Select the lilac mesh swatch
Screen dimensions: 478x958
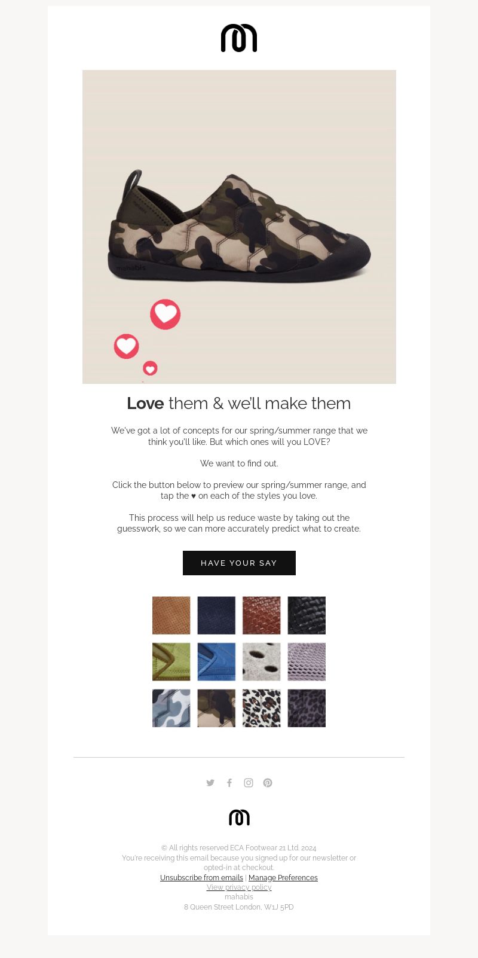307,661
